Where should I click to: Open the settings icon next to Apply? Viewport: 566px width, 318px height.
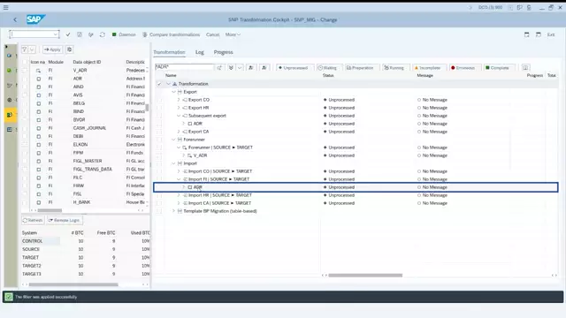point(69,49)
